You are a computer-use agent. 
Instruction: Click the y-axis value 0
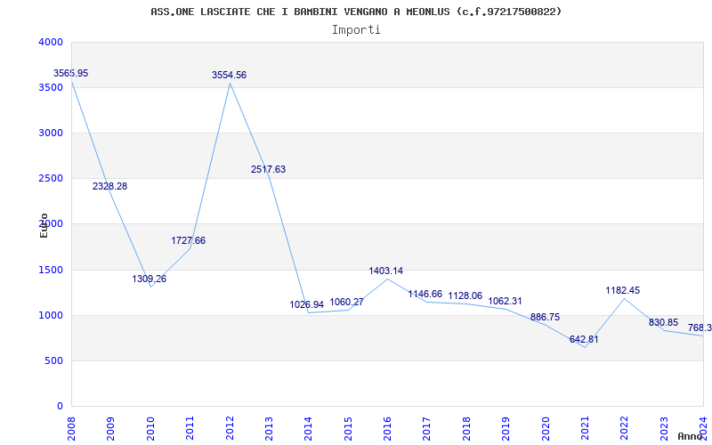[61, 407]
